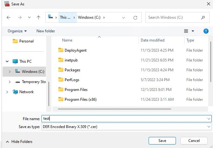
Task: Click the change view list icon
Action: (186, 31)
